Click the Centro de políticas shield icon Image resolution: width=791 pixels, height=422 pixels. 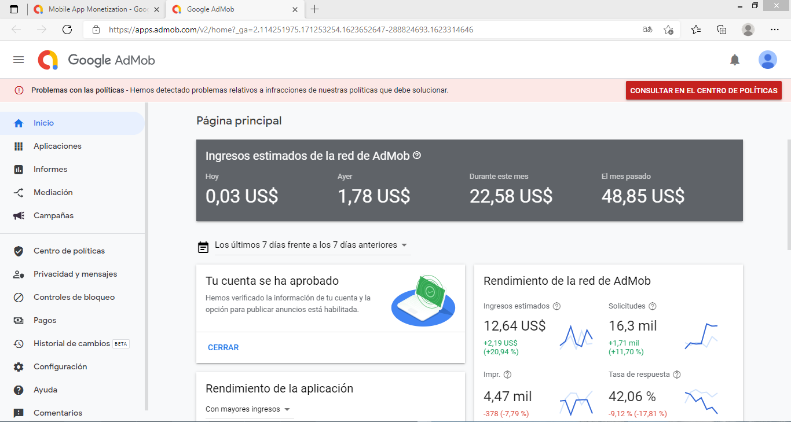tap(19, 251)
